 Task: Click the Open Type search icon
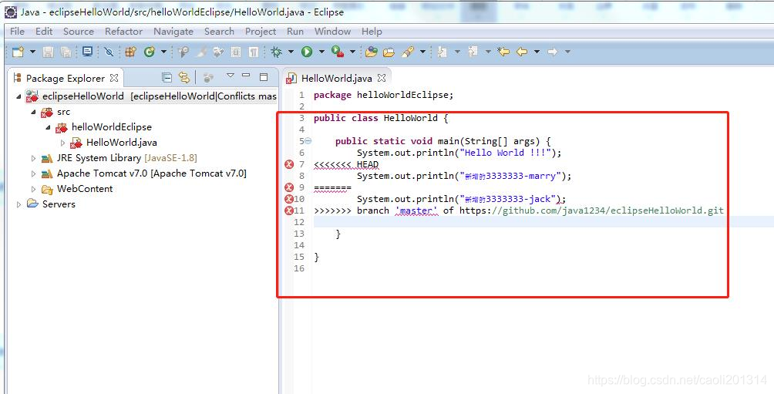coord(183,52)
